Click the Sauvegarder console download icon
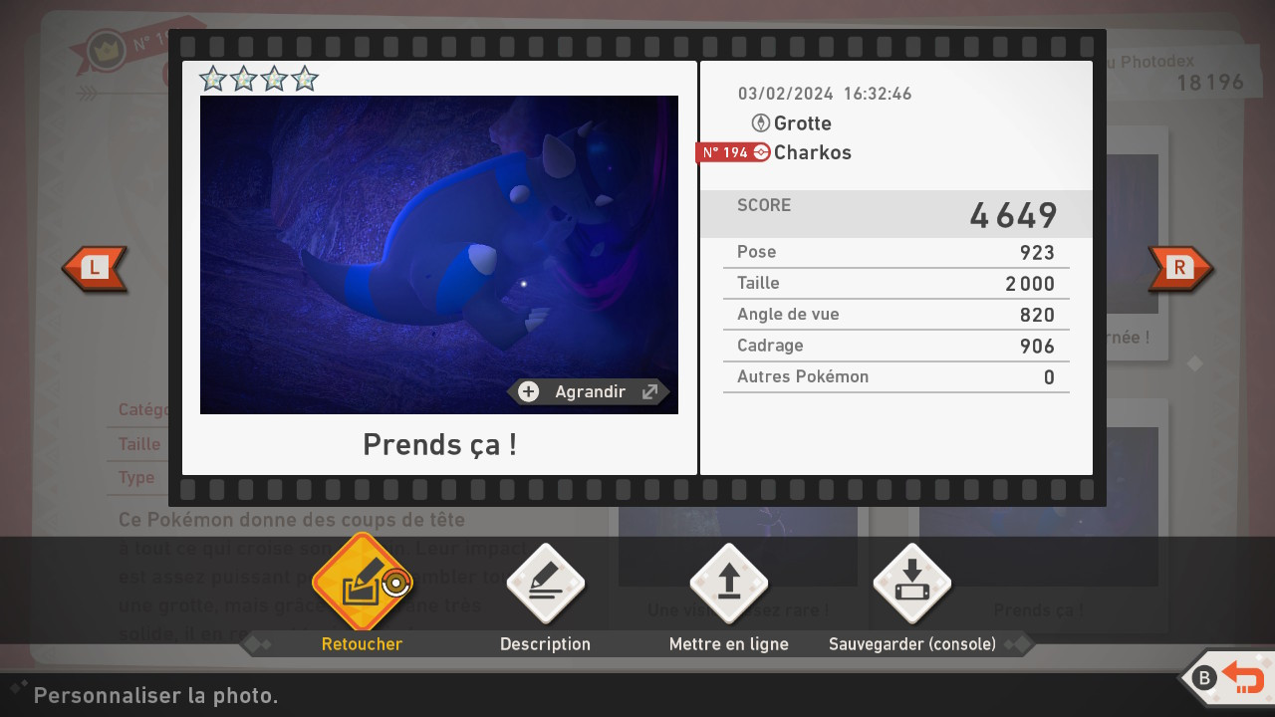The height and width of the screenshot is (717, 1275). coord(911,584)
